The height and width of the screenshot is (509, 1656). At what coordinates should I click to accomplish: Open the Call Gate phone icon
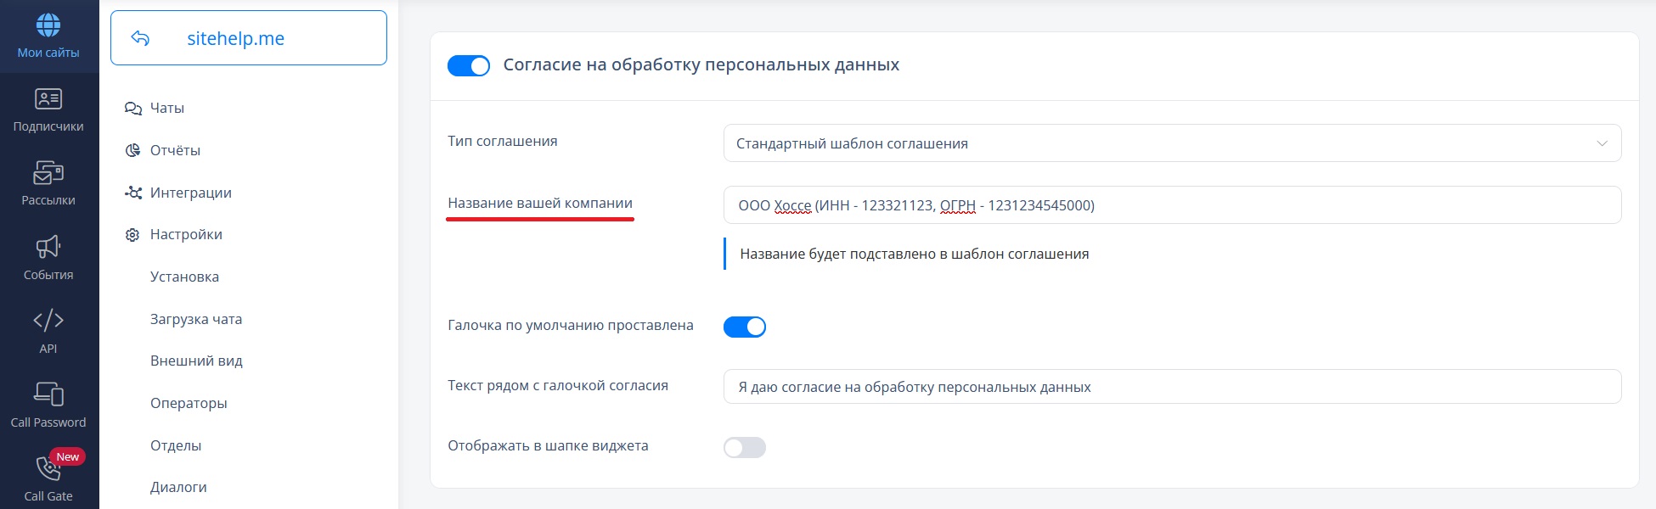tap(47, 469)
